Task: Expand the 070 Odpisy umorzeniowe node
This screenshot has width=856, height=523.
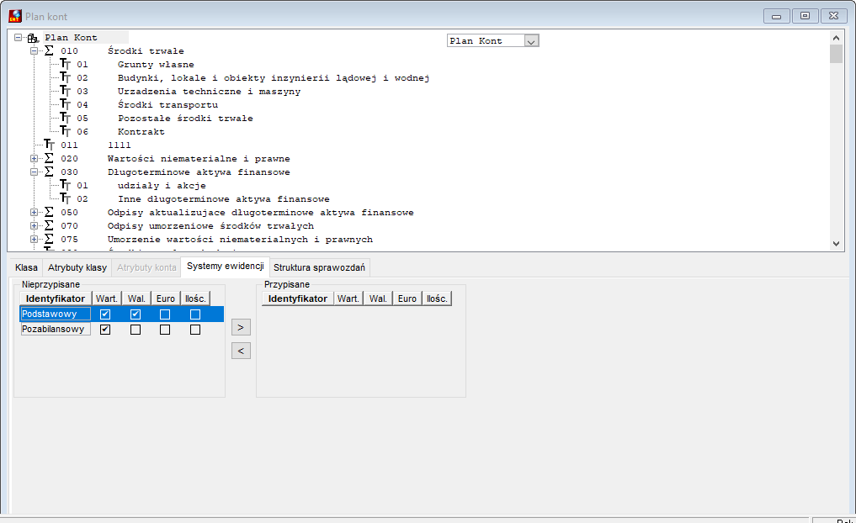Action: click(34, 226)
